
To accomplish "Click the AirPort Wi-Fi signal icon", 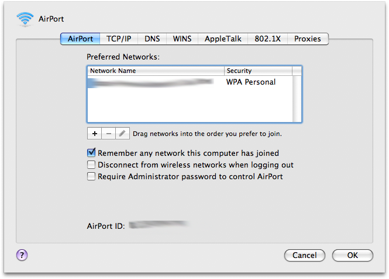I will tap(25, 19).
